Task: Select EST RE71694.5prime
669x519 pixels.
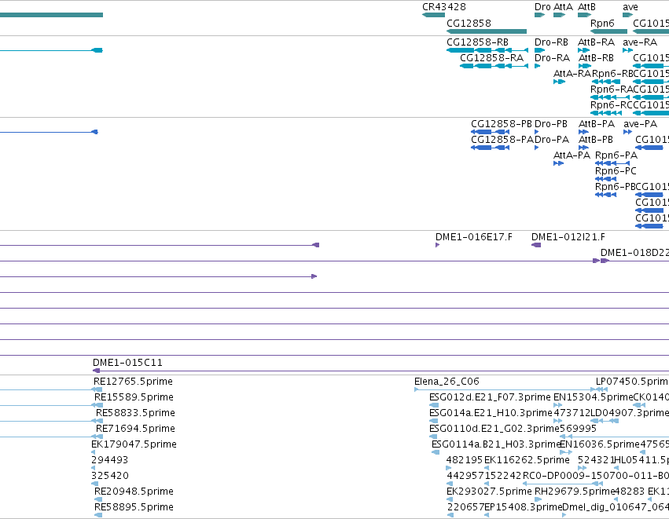Action: point(135,429)
